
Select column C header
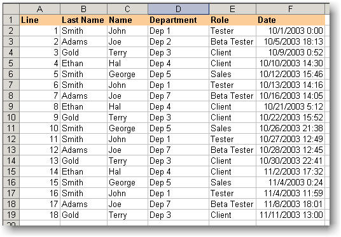tap(127, 9)
